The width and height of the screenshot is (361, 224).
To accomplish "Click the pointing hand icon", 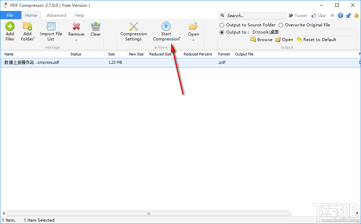I will (356, 15).
